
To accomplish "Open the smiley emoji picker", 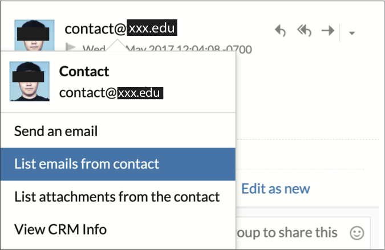I will [357, 233].
